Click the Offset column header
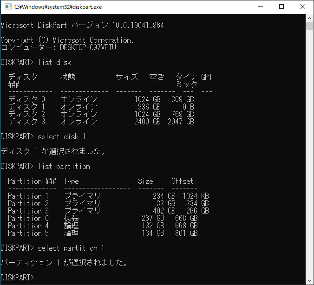The height and width of the screenshot is (285, 314). (182, 181)
